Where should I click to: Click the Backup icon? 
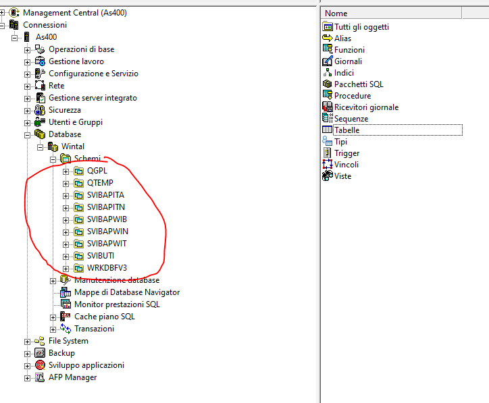pyautogui.click(x=40, y=353)
